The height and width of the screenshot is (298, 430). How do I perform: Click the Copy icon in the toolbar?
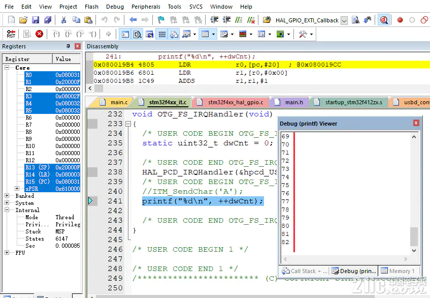[x=76, y=20]
